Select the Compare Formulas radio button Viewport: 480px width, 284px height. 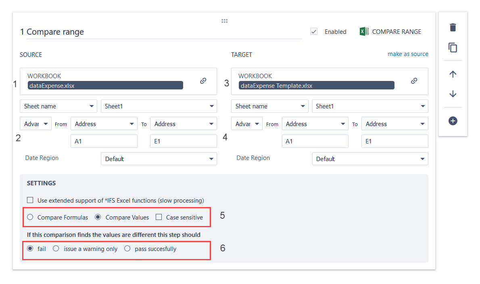point(30,217)
